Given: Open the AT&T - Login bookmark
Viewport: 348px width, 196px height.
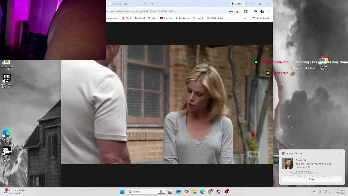Looking at the screenshot, I should coord(215,18).
